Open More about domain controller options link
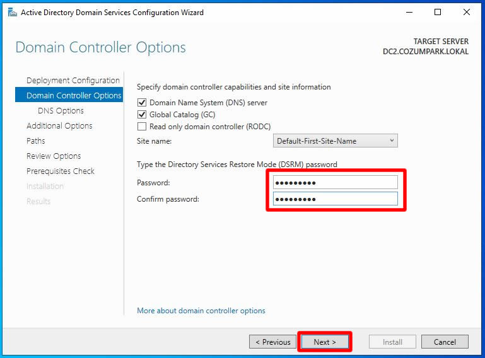This screenshot has height=358, width=485. pos(201,311)
